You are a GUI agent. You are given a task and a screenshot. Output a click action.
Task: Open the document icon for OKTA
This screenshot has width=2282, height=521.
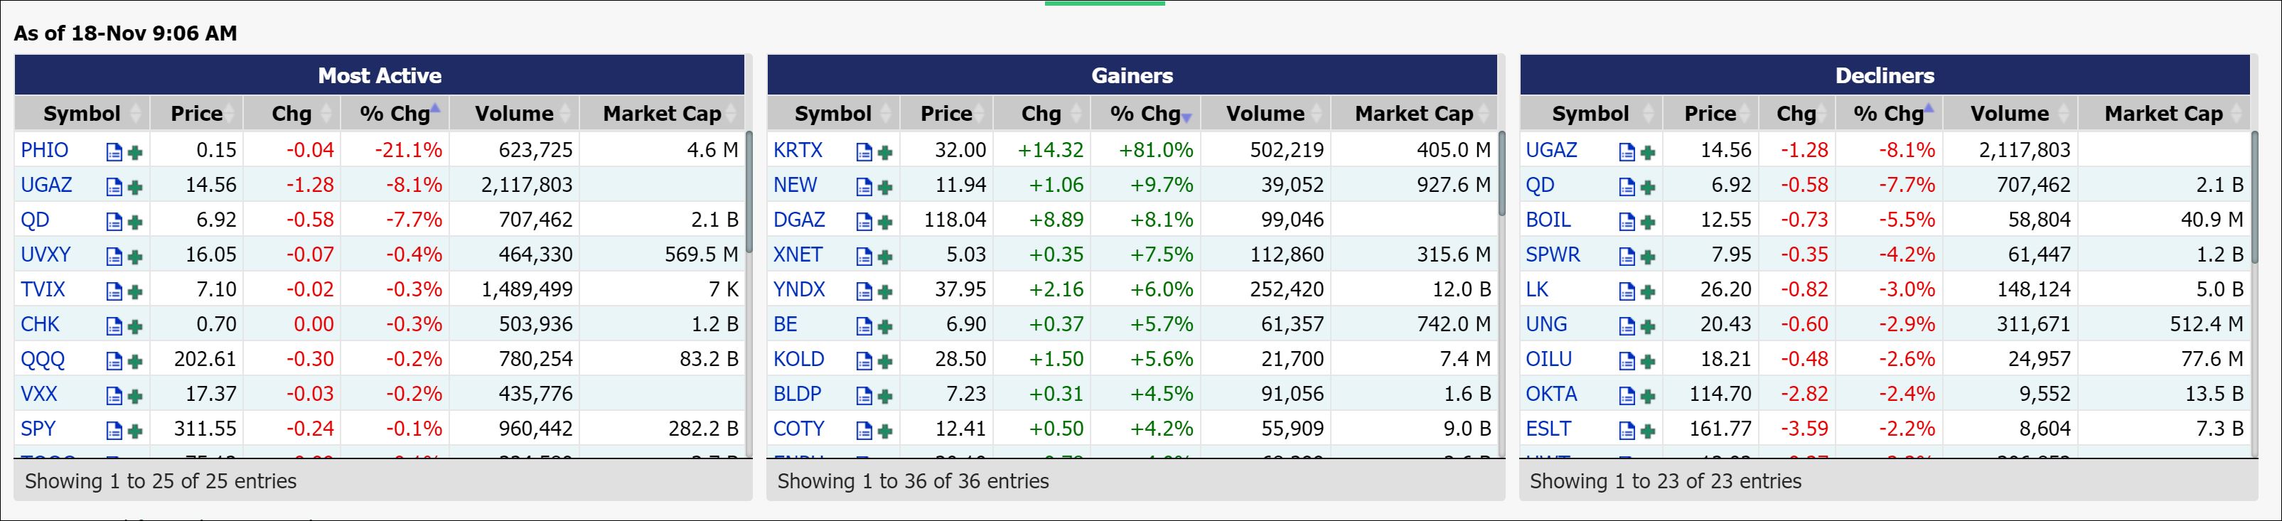(1627, 396)
